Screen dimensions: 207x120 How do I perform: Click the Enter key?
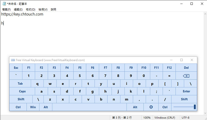(186, 91)
